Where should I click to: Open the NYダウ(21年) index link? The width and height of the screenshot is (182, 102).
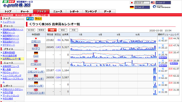(x=36, y=79)
